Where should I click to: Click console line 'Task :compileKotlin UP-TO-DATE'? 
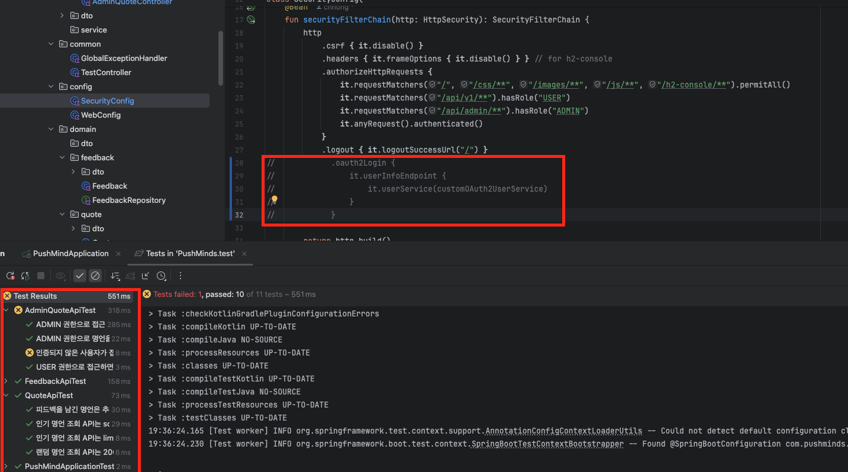(223, 326)
